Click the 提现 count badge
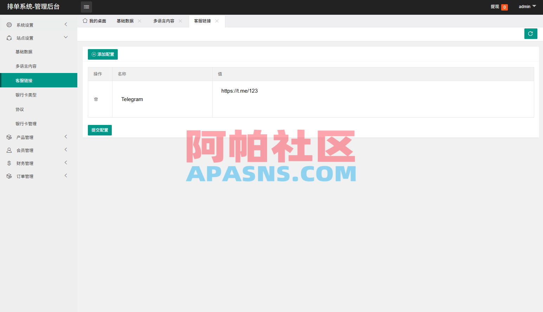The height and width of the screenshot is (312, 543). [x=504, y=7]
